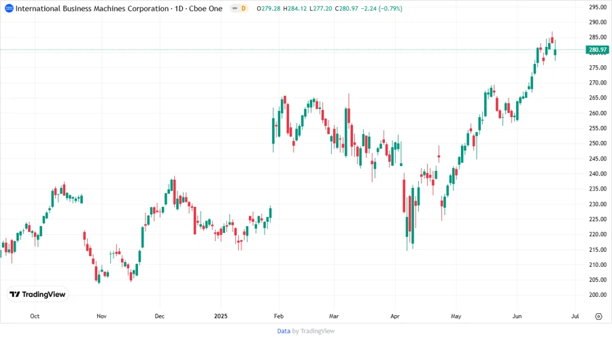
Task: Click the IBM logo icon in the chart header
Action: point(9,8)
